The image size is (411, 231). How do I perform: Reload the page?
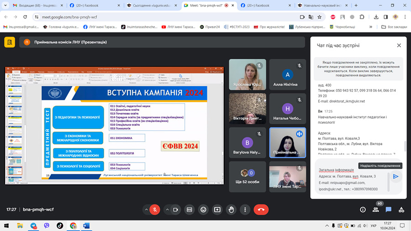click(x=25, y=17)
